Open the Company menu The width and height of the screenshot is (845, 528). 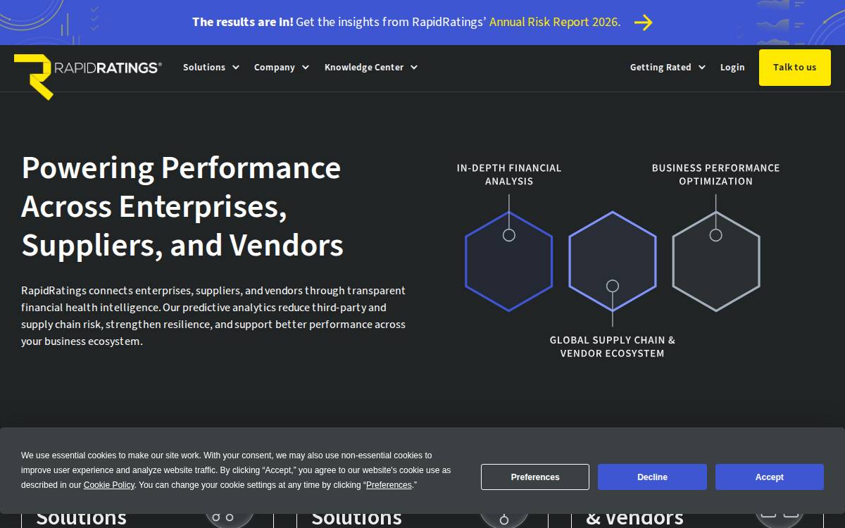[x=275, y=68]
